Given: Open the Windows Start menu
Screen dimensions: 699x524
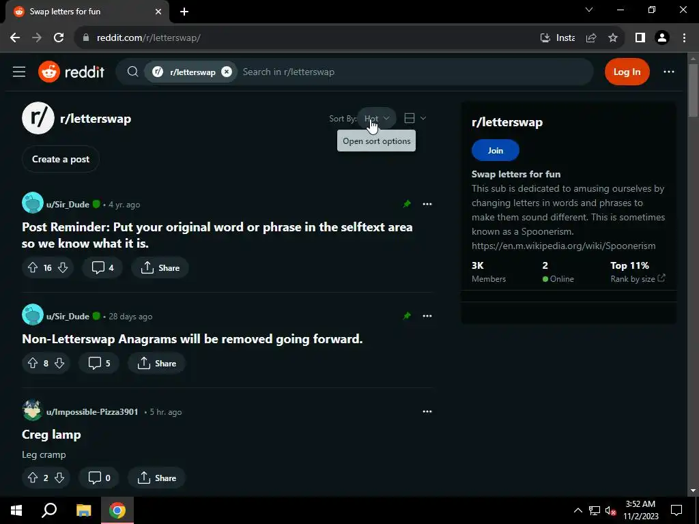Looking at the screenshot, I should click(x=16, y=510).
